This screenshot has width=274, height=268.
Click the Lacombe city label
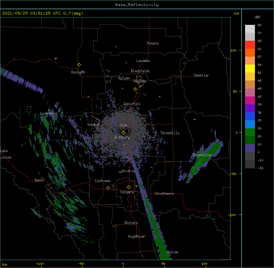pos(143,61)
